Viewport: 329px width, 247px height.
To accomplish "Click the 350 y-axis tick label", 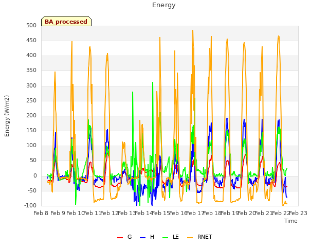I will (31, 70).
